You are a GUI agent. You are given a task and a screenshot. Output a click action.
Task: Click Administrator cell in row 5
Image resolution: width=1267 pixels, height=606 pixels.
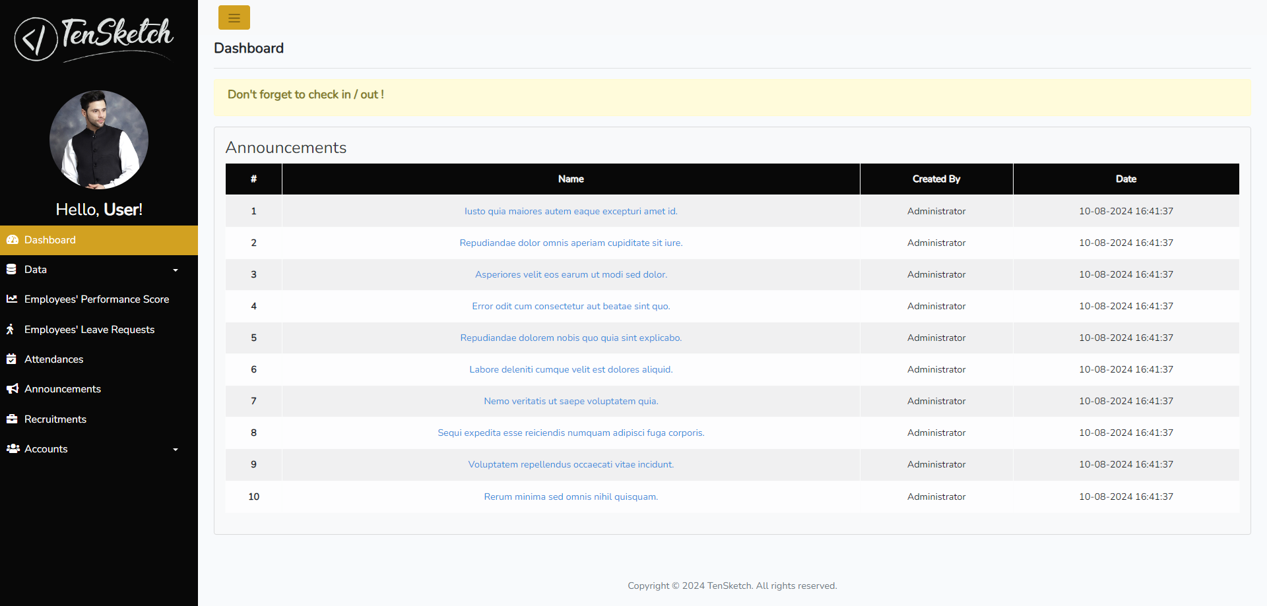click(x=936, y=338)
